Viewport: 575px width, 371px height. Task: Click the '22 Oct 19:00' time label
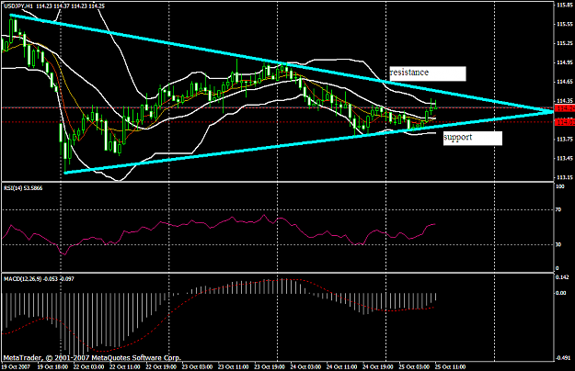pos(161,366)
